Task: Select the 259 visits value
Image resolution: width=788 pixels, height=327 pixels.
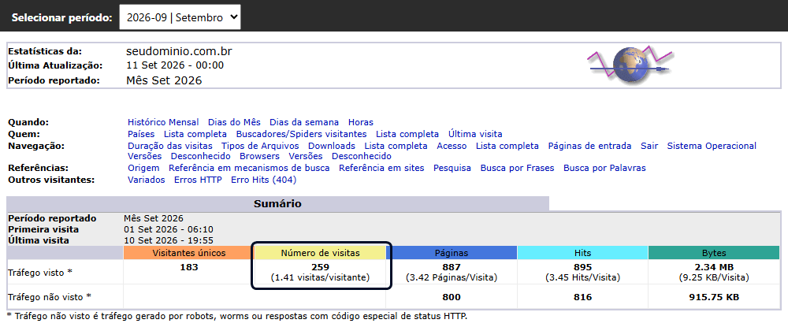Action: tap(321, 267)
